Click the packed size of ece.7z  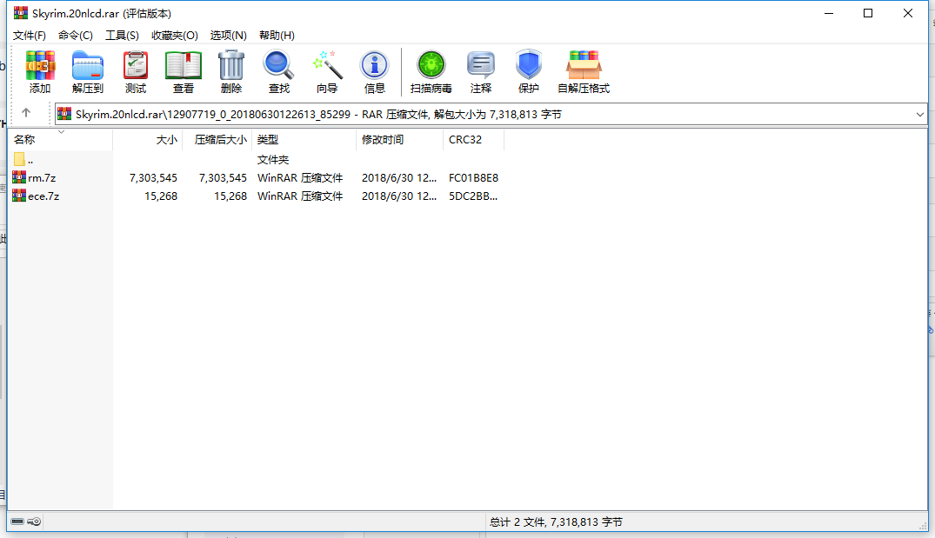pos(230,196)
